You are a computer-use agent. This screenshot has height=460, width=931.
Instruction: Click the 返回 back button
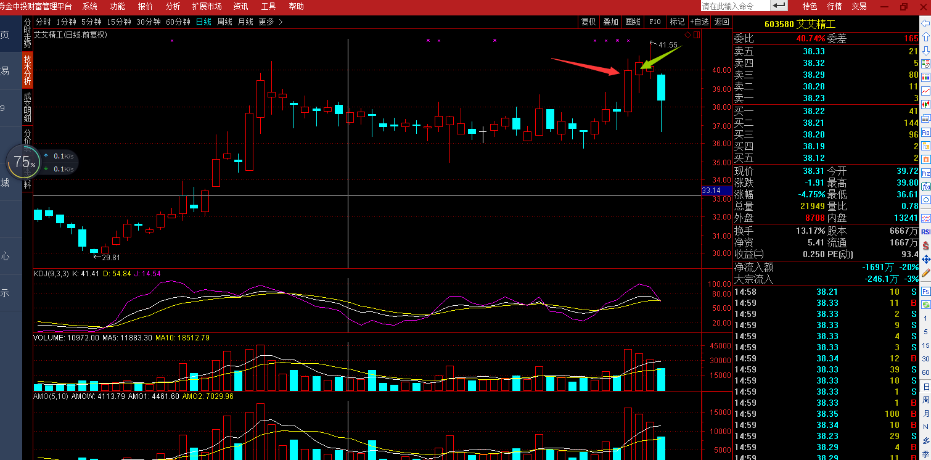721,22
